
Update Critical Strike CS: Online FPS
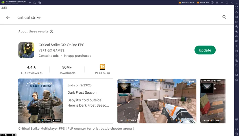205,50
